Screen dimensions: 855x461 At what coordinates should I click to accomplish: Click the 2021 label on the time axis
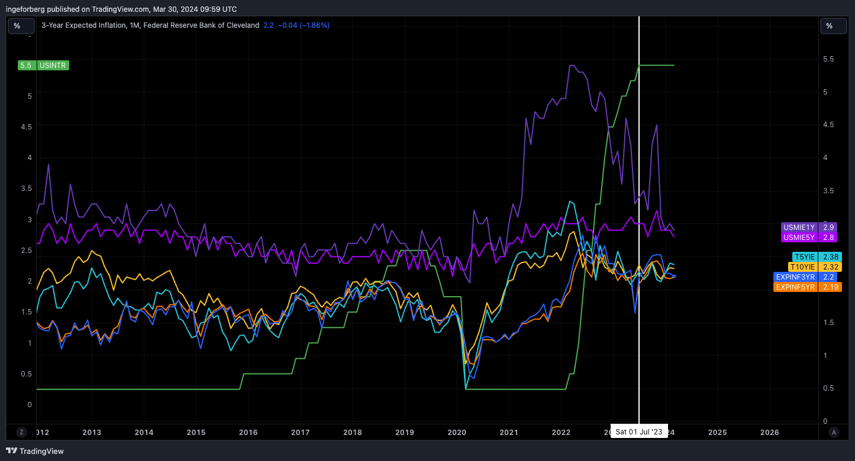[509, 432]
